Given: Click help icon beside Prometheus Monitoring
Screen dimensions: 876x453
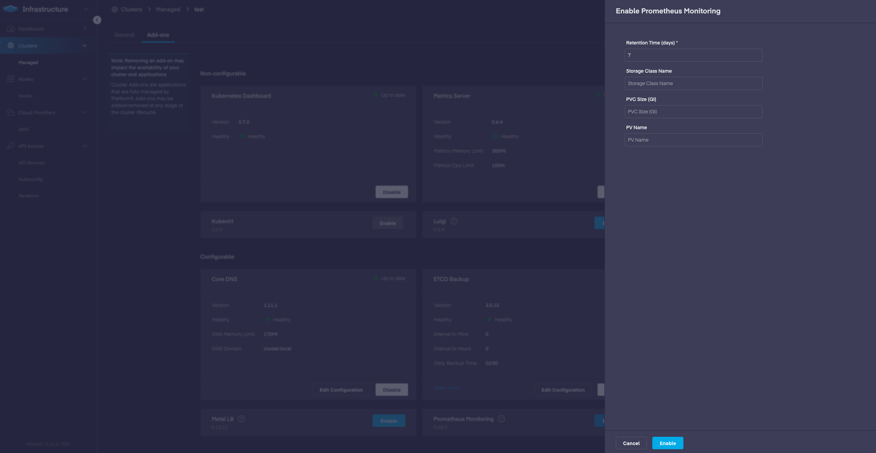Looking at the screenshot, I should tap(501, 419).
